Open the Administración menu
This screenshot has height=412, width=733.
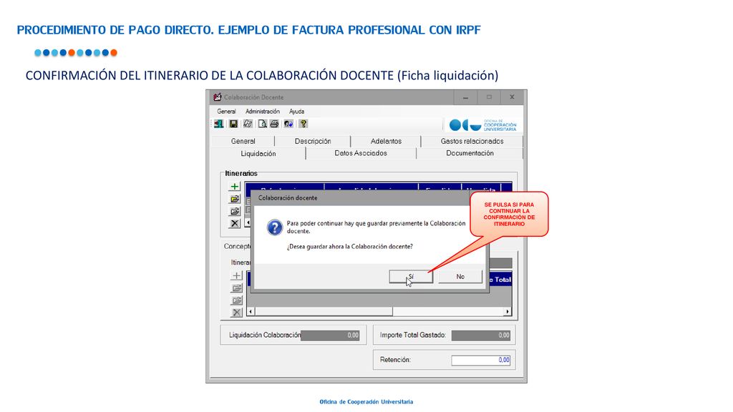click(x=262, y=111)
